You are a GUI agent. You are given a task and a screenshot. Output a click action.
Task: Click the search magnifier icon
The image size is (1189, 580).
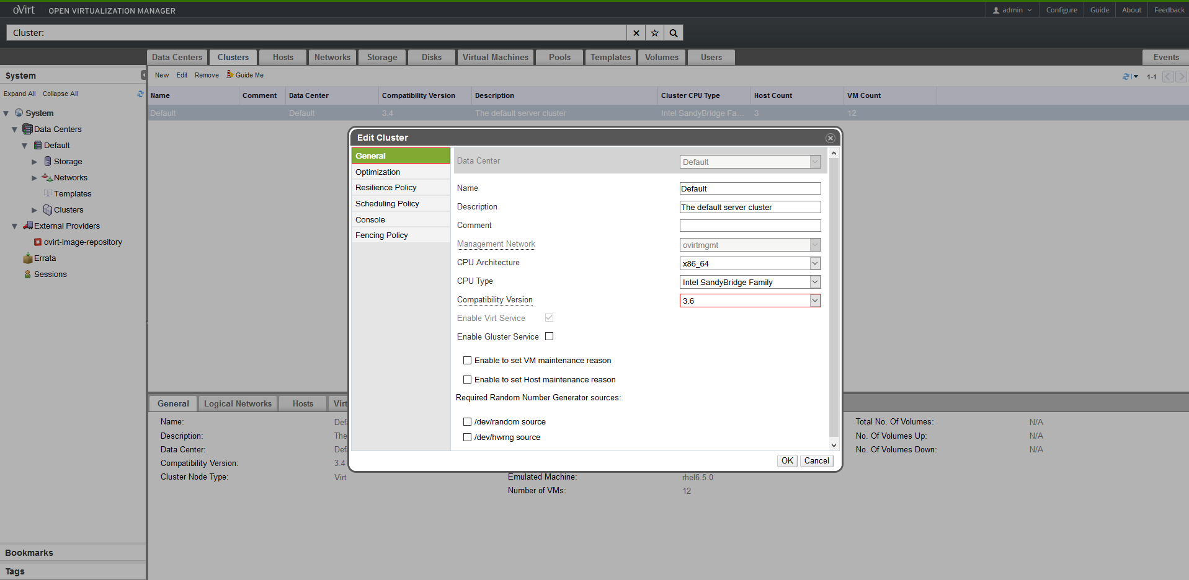click(x=674, y=33)
